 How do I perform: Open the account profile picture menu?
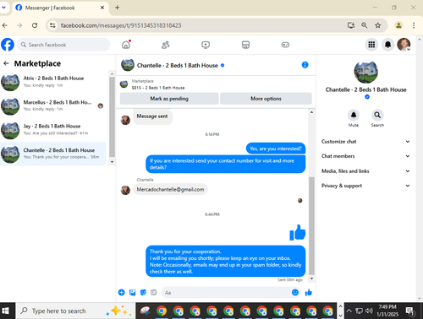coord(404,45)
